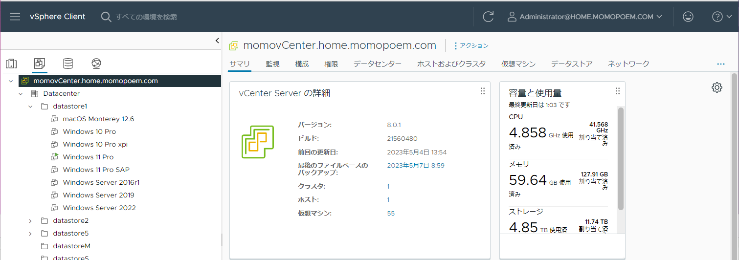Open the 権限 tab
The image size is (739, 260).
tap(331, 64)
